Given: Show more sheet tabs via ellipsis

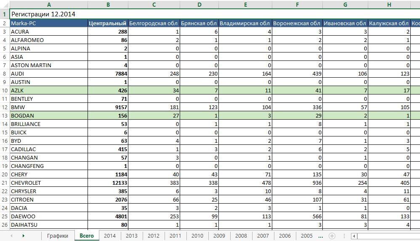Looking at the screenshot, I should (x=321, y=236).
